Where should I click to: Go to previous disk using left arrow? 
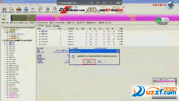click(3, 16)
